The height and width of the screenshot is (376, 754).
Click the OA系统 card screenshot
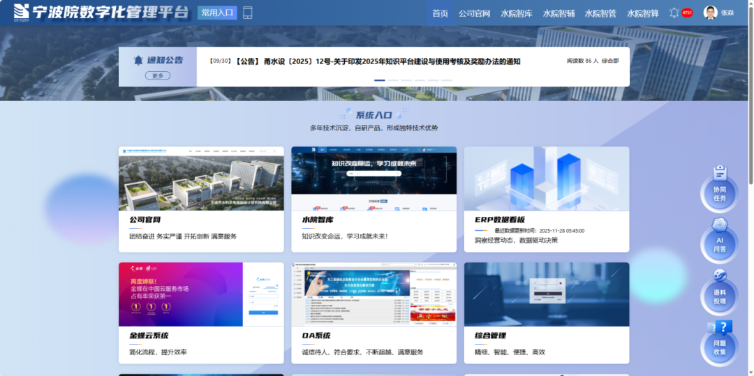pyautogui.click(x=374, y=294)
